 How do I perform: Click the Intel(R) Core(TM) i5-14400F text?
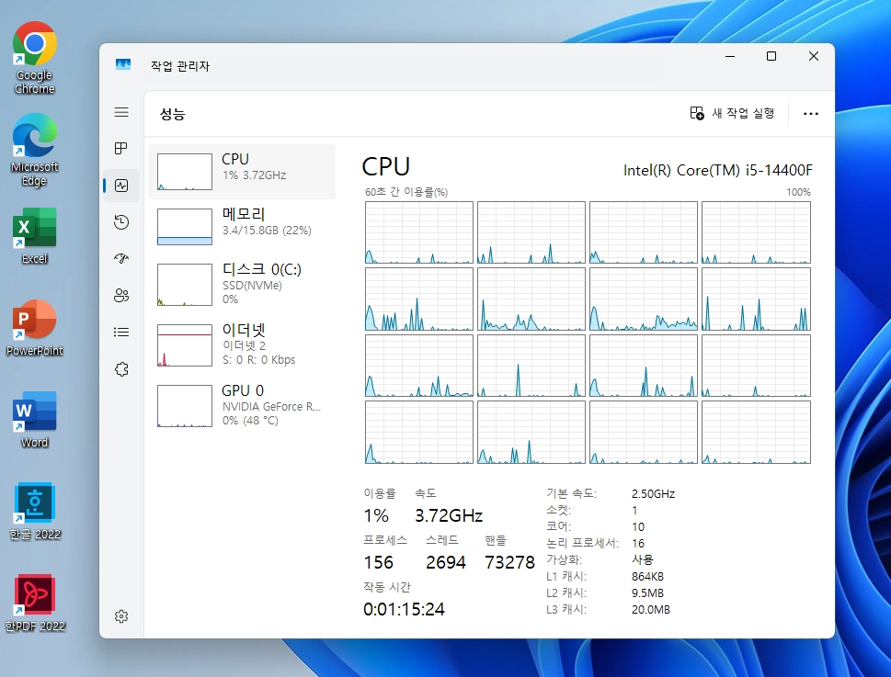point(718,170)
